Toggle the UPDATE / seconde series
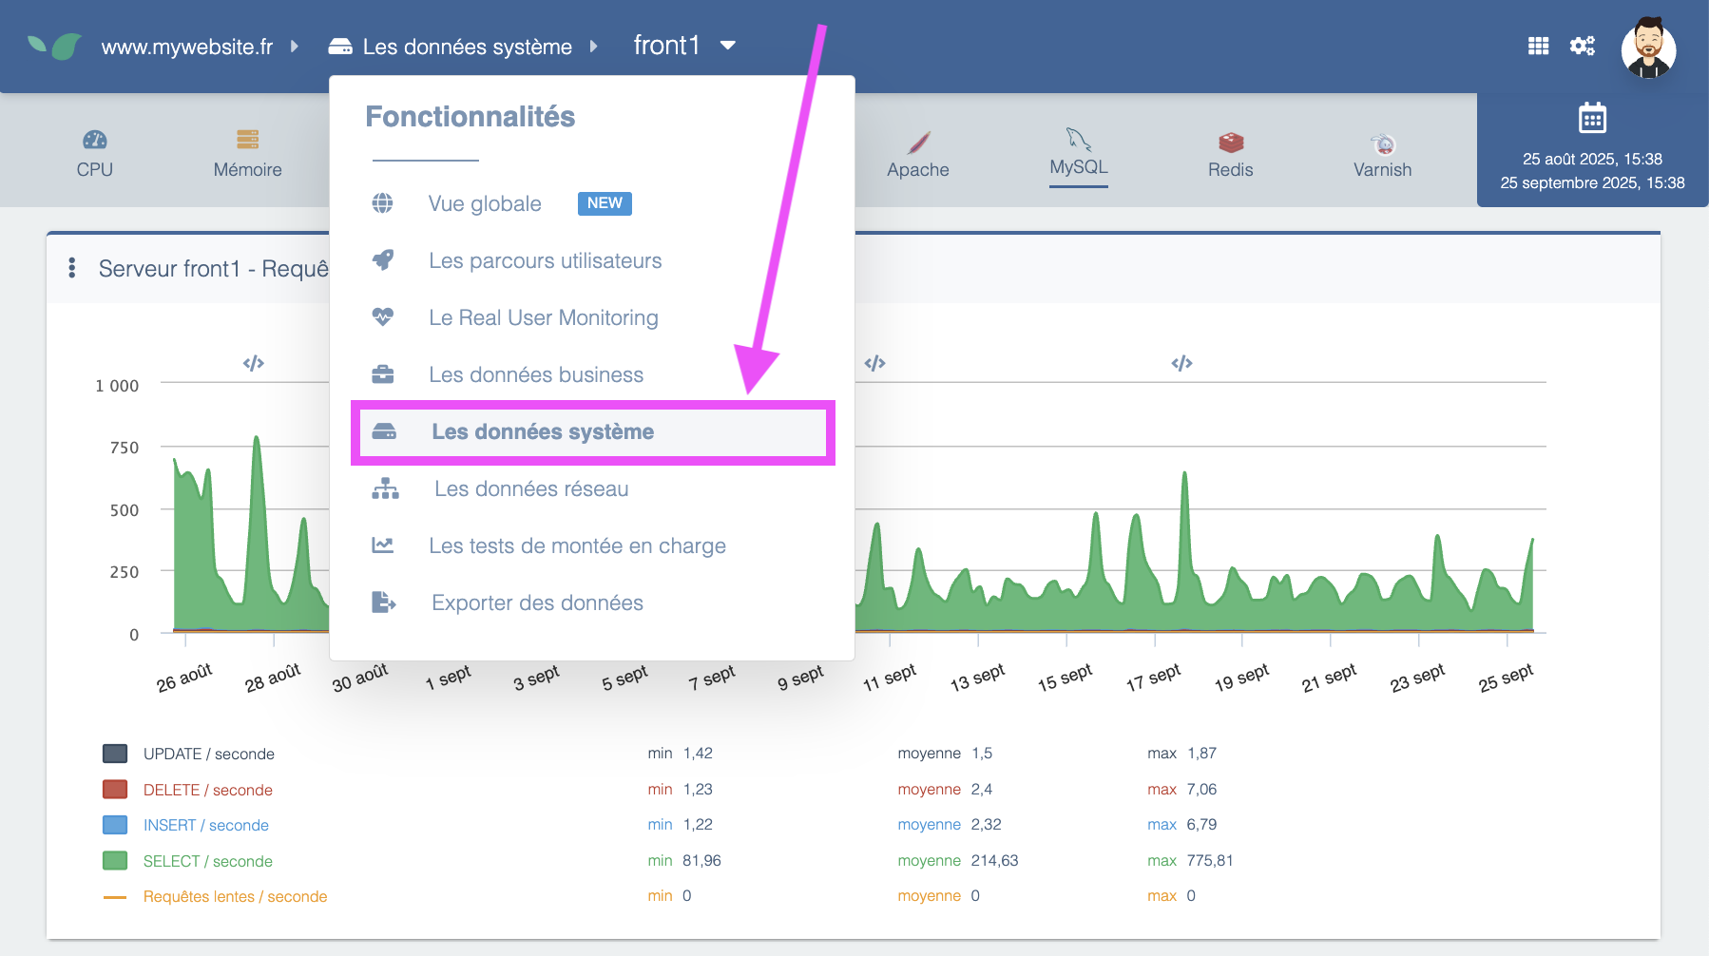This screenshot has width=1709, height=956. pyautogui.click(x=208, y=754)
